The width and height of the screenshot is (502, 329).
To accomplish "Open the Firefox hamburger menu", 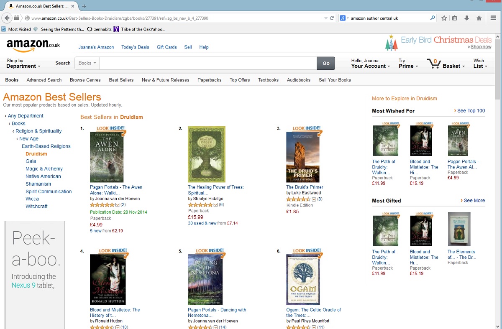I will (x=492, y=18).
